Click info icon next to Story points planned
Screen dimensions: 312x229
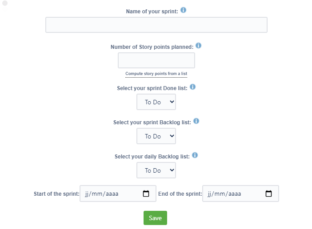point(199,46)
